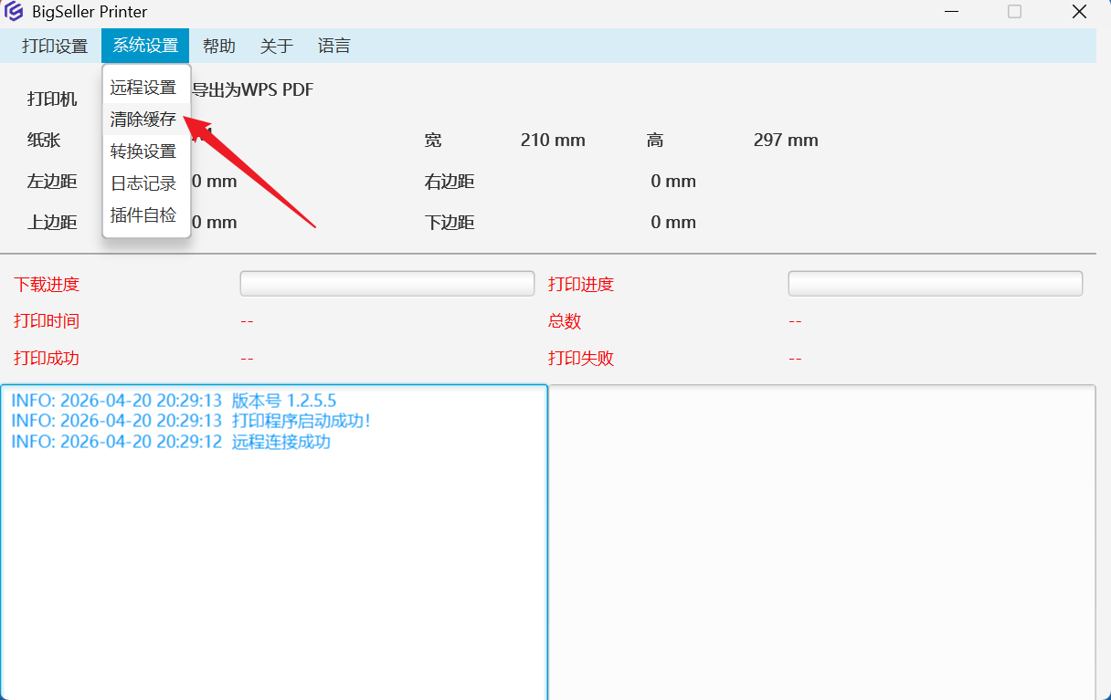The image size is (1111, 700).
Task: Click the 打印机 label
Action: 52,99
